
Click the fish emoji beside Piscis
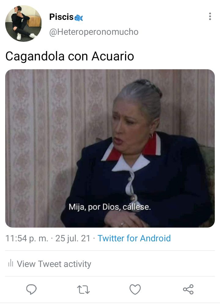click(x=79, y=18)
